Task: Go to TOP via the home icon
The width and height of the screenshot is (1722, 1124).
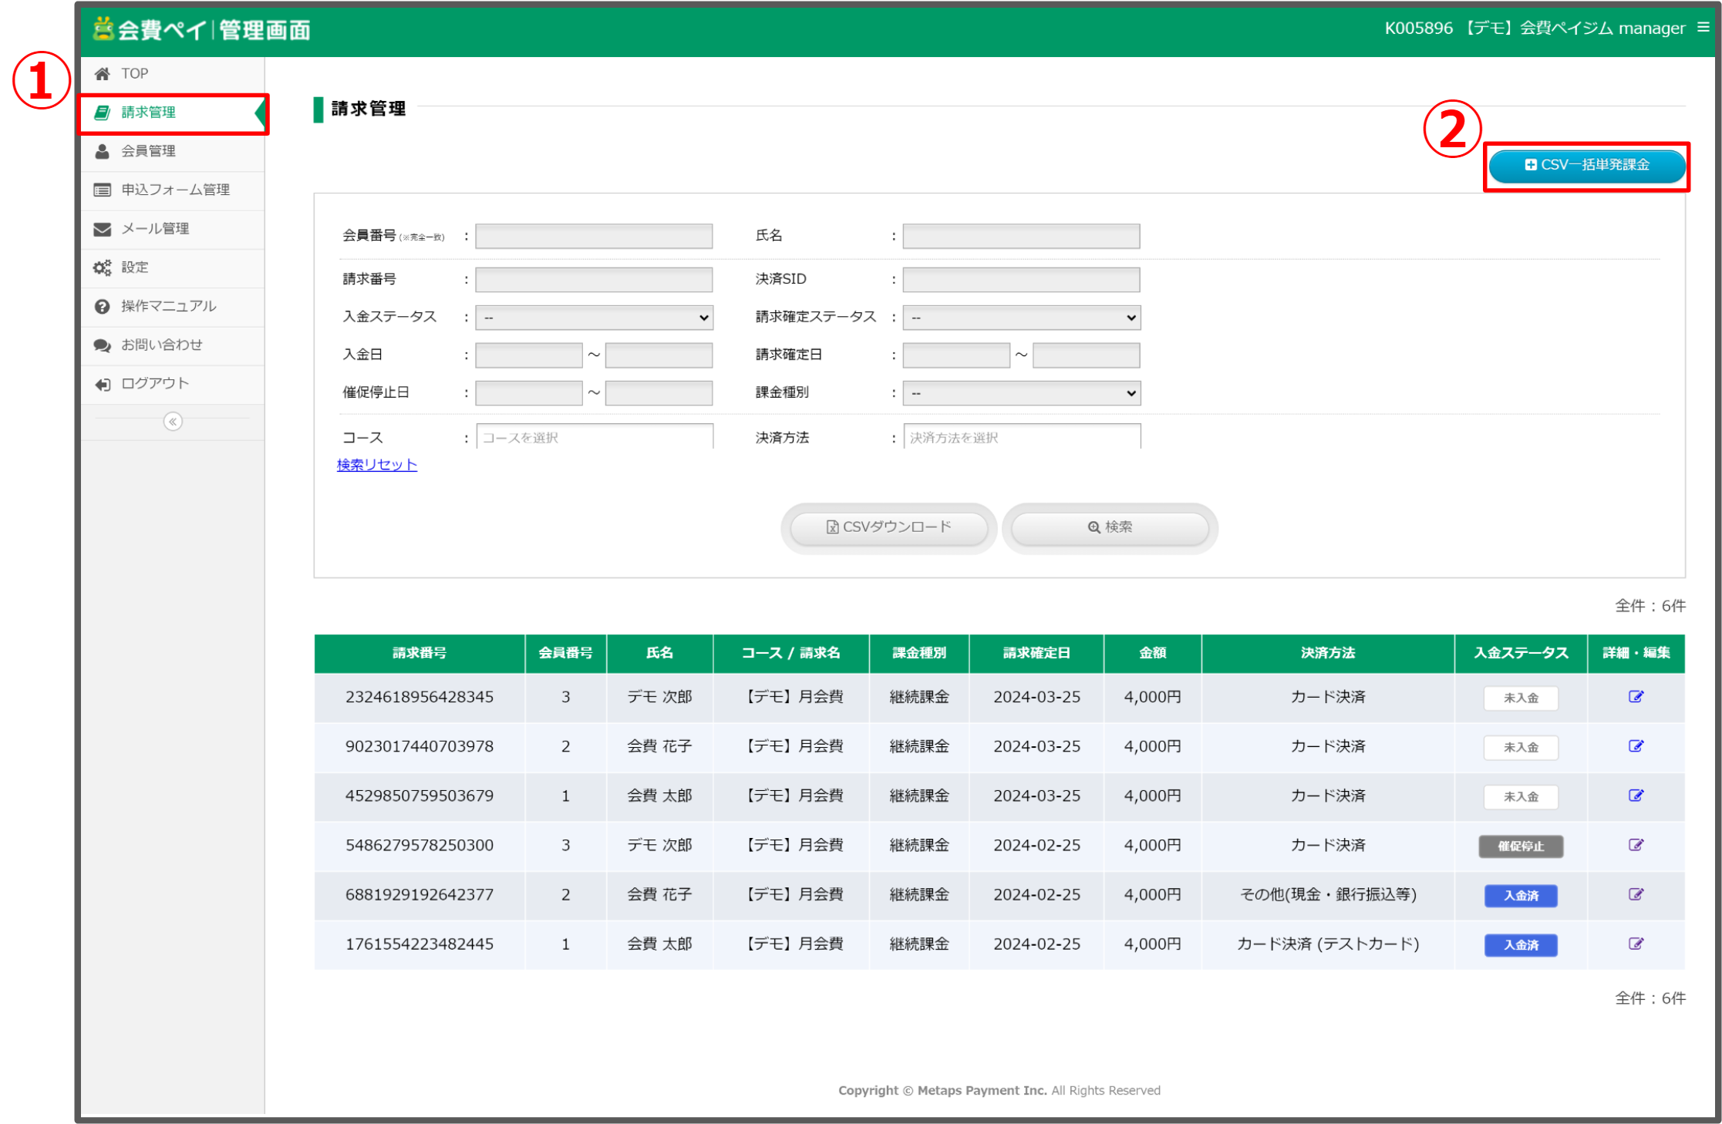Action: (102, 74)
